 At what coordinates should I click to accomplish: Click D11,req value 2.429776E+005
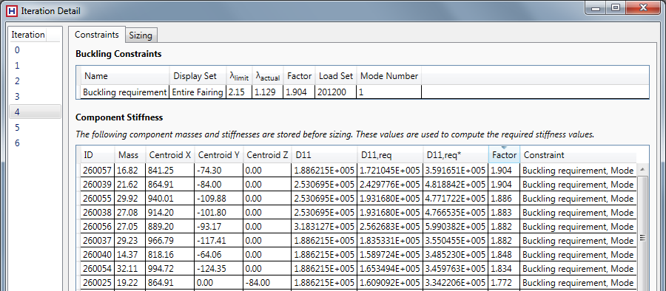pos(390,185)
